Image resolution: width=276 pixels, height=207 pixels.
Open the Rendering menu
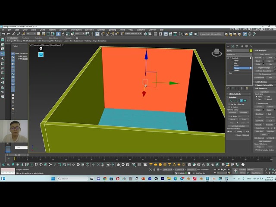click(x=89, y=30)
